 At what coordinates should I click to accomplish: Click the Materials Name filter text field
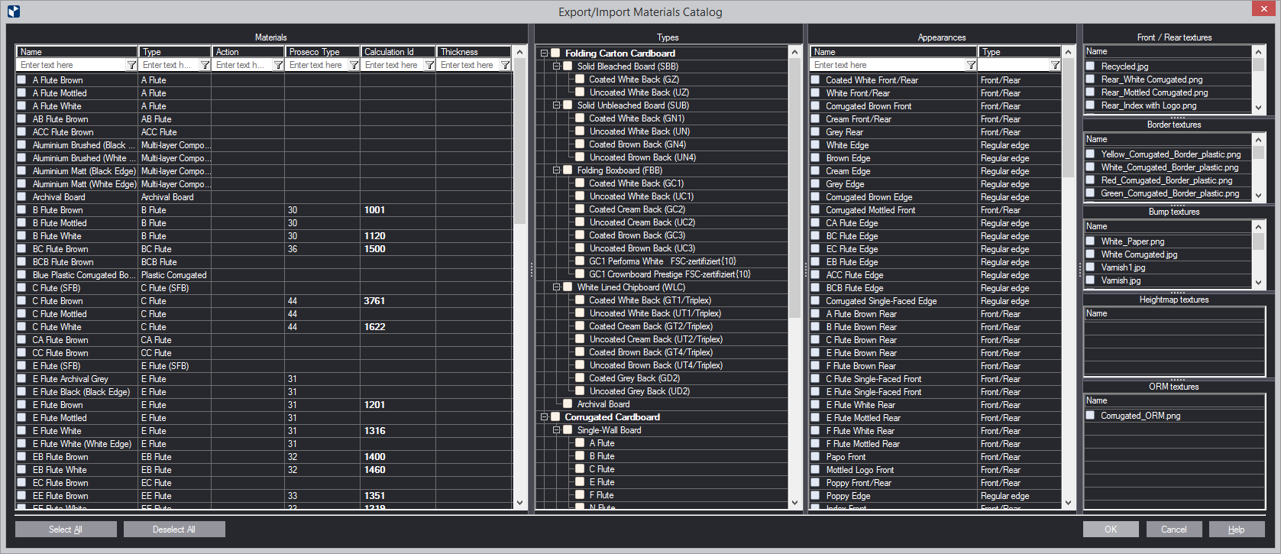[x=72, y=65]
